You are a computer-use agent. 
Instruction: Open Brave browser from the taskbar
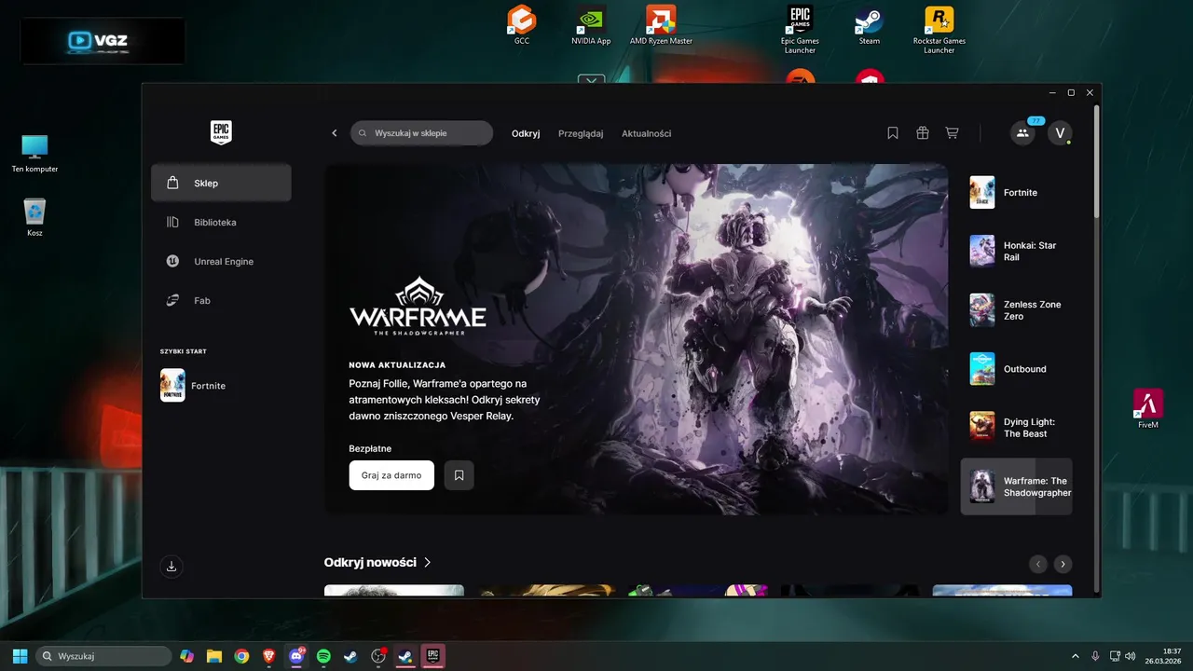pos(268,656)
